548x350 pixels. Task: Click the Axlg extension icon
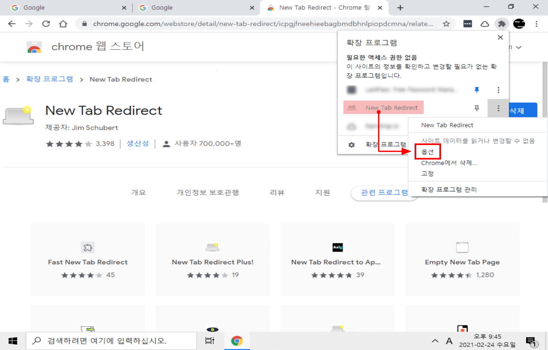coord(338,247)
